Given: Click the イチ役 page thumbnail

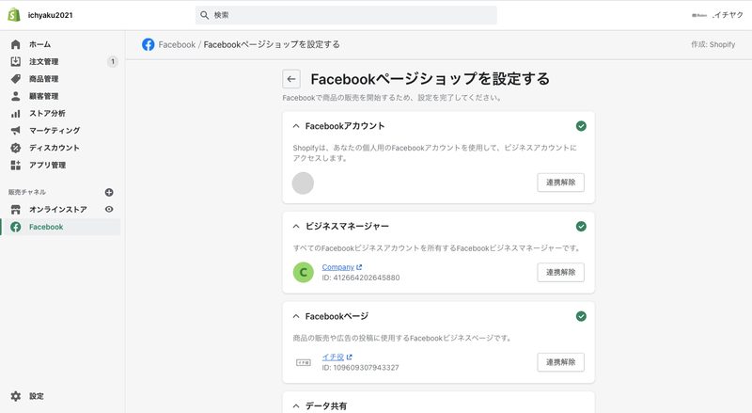Looking at the screenshot, I should 303,362.
